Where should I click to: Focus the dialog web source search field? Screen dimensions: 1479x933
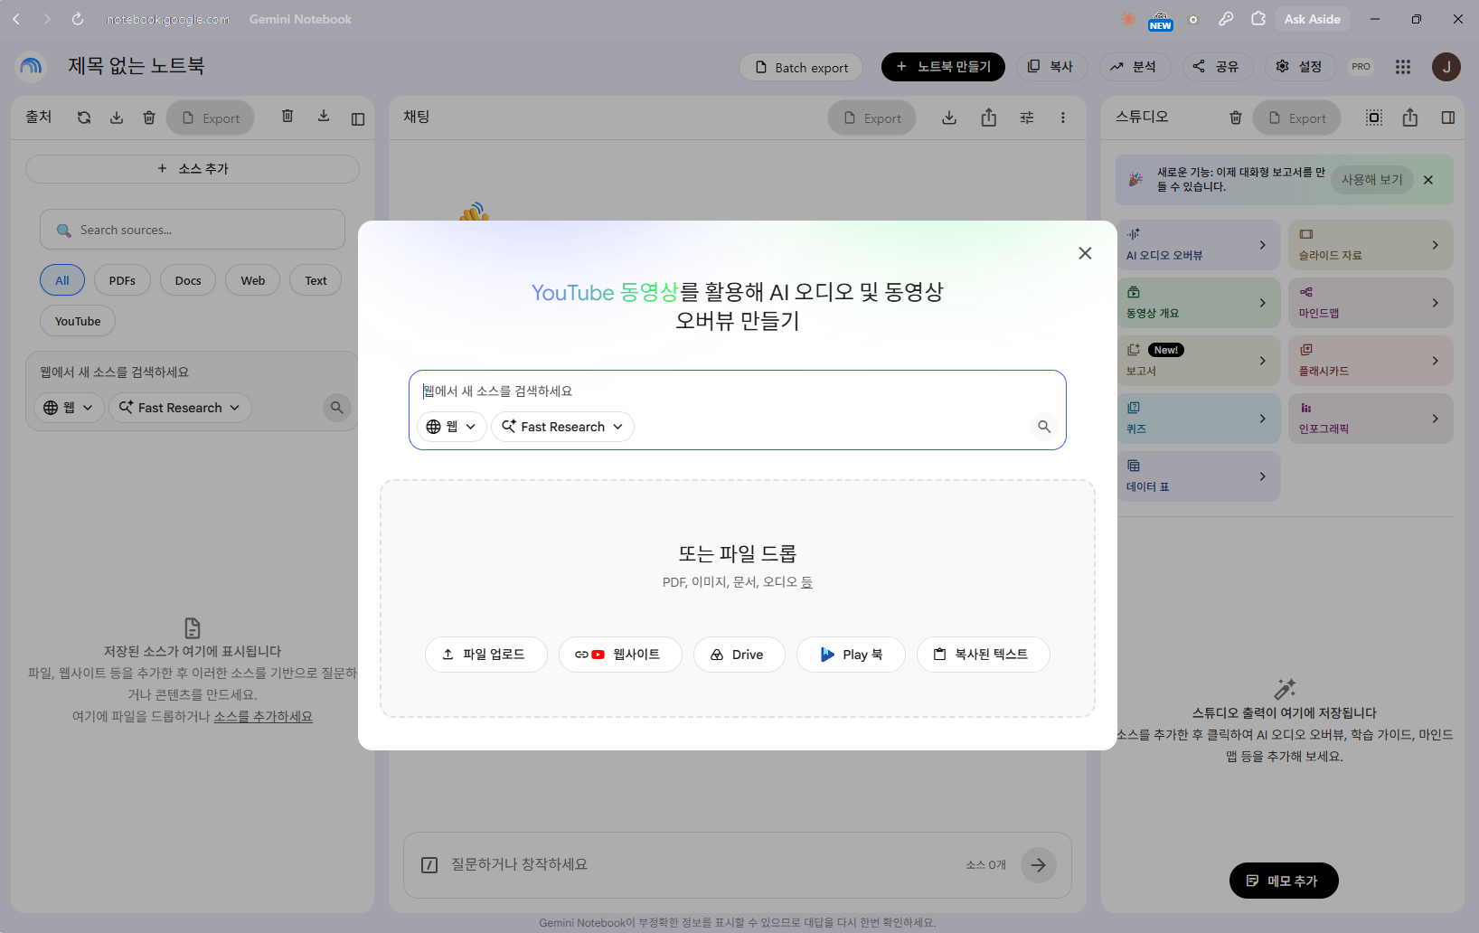click(738, 391)
